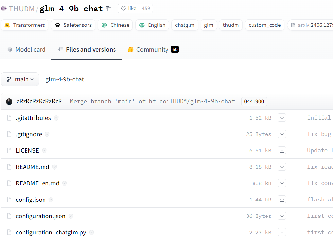The width and height of the screenshot is (333, 243).
Task: Download the configuration_chatglm.py file
Action: tap(282, 232)
